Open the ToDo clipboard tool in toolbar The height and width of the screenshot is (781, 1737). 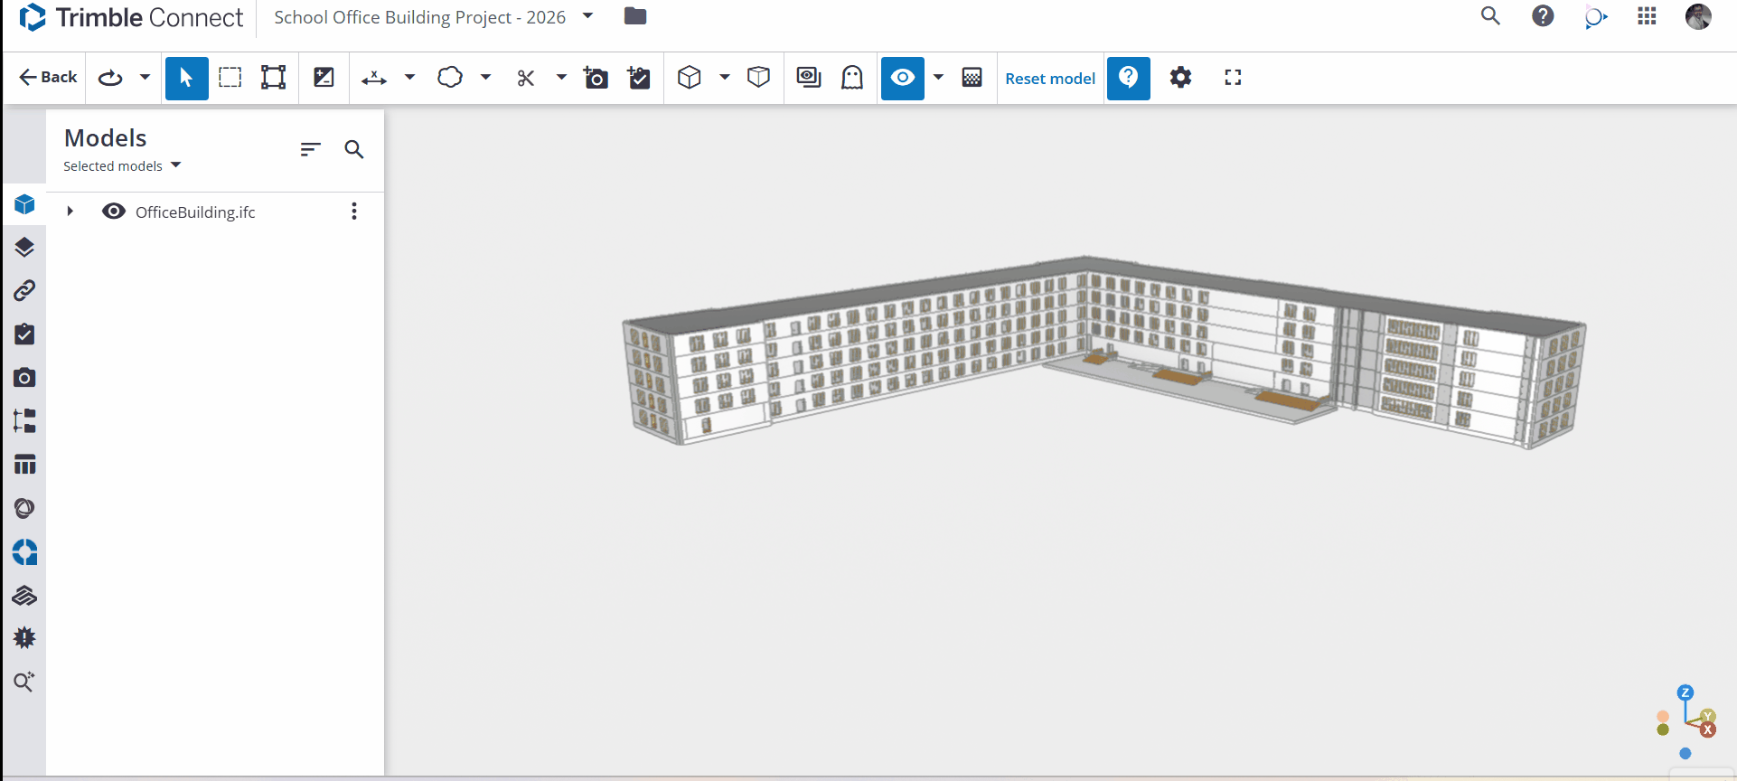(x=639, y=78)
